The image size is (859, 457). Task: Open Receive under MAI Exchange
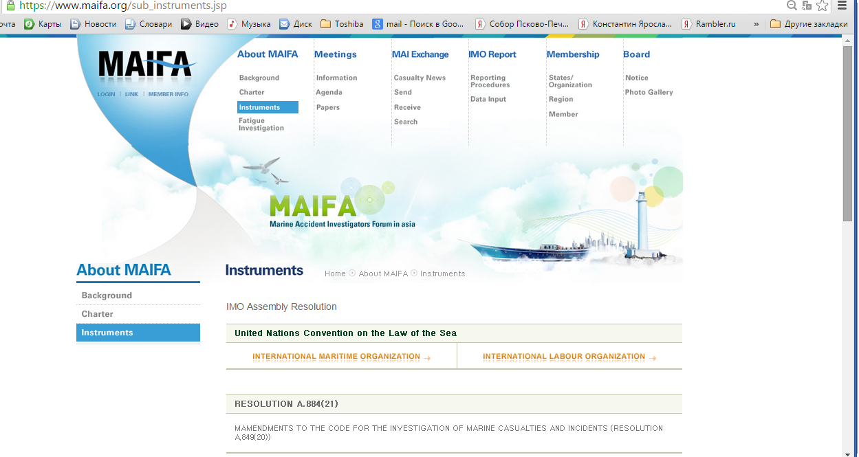(x=407, y=107)
